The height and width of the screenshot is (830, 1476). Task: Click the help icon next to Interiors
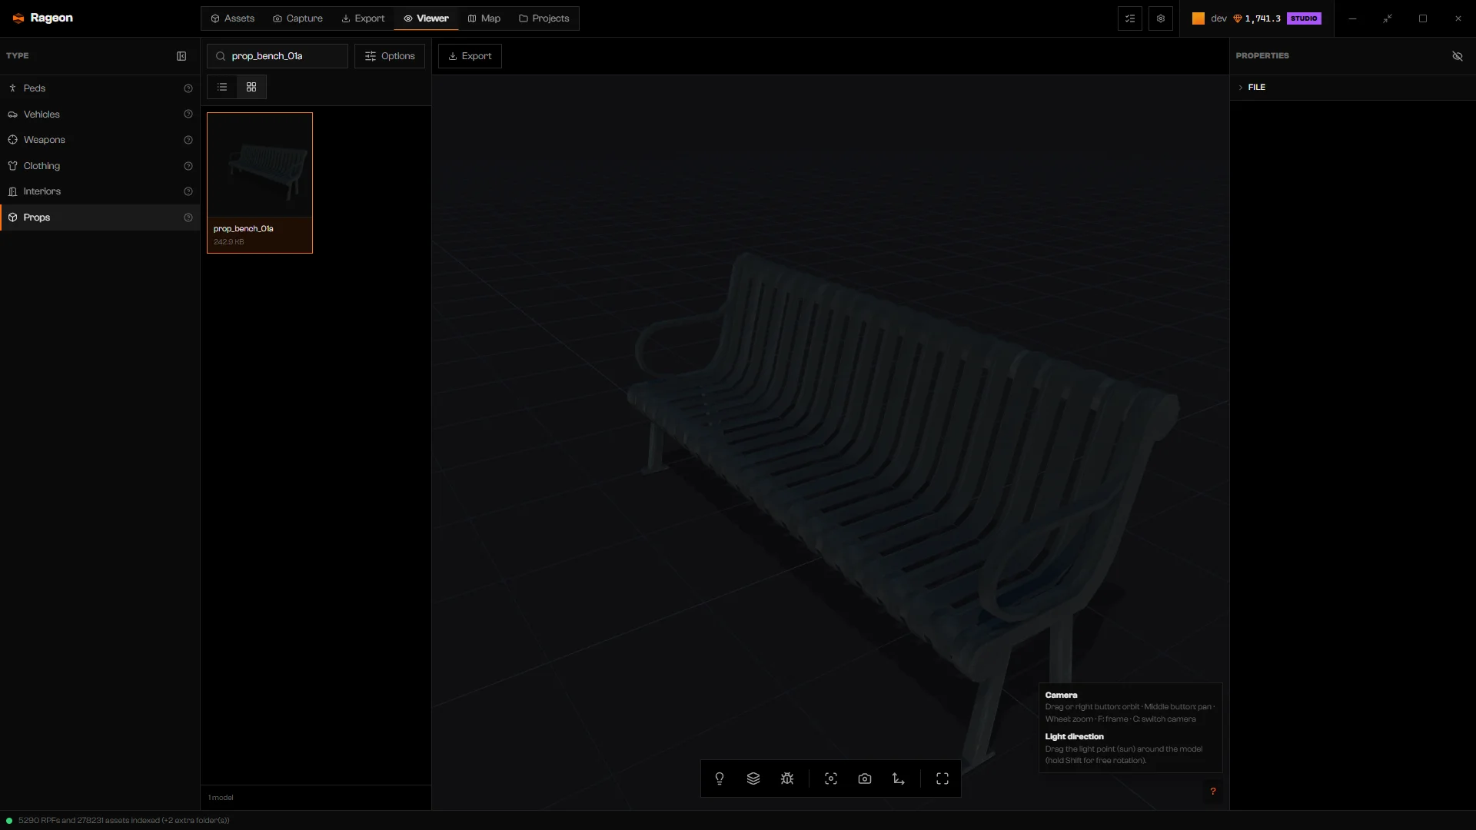point(188,191)
